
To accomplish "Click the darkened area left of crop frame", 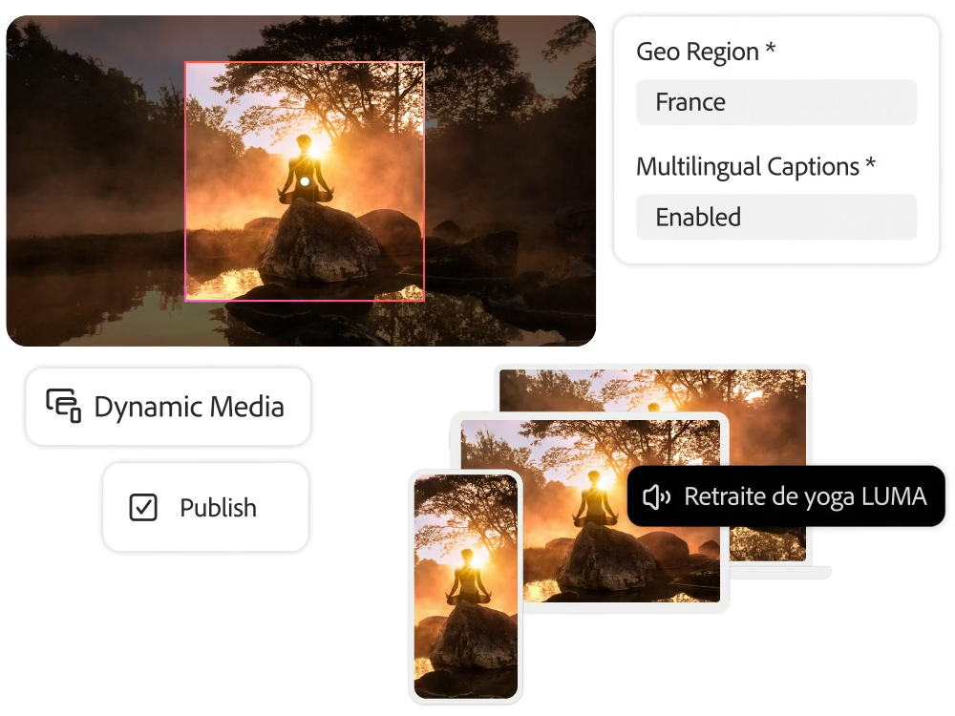I will [95, 191].
